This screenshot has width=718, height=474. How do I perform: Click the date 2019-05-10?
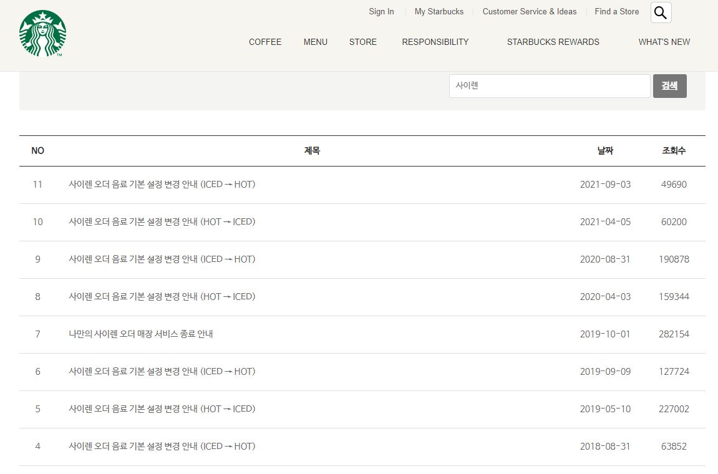(605, 409)
